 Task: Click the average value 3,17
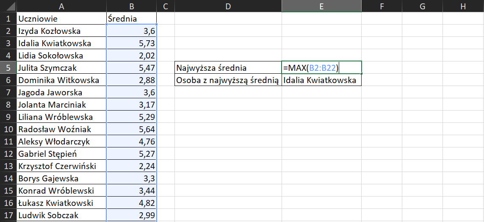pyautogui.click(x=132, y=105)
